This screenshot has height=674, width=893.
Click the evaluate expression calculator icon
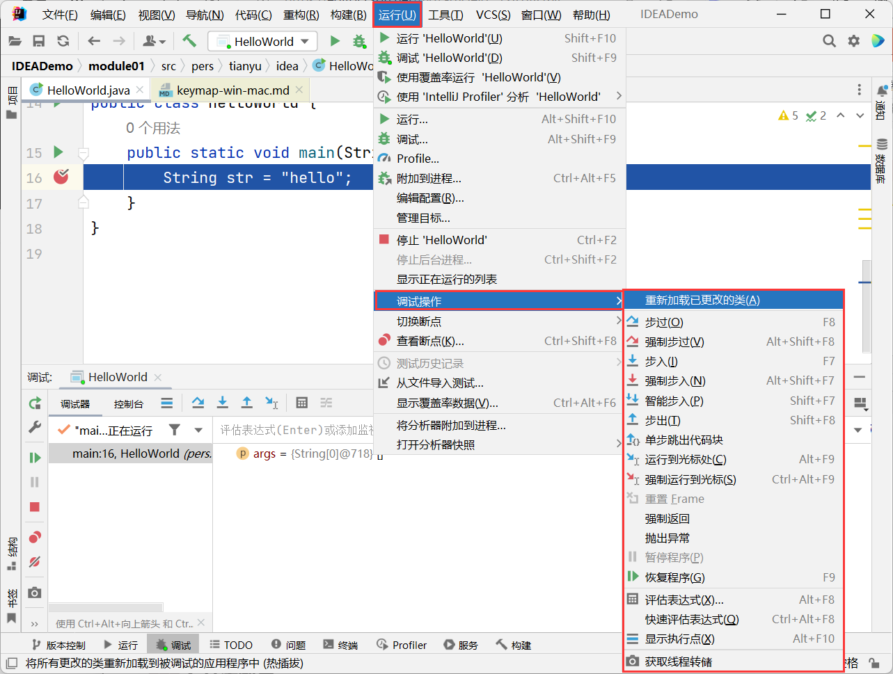click(302, 403)
